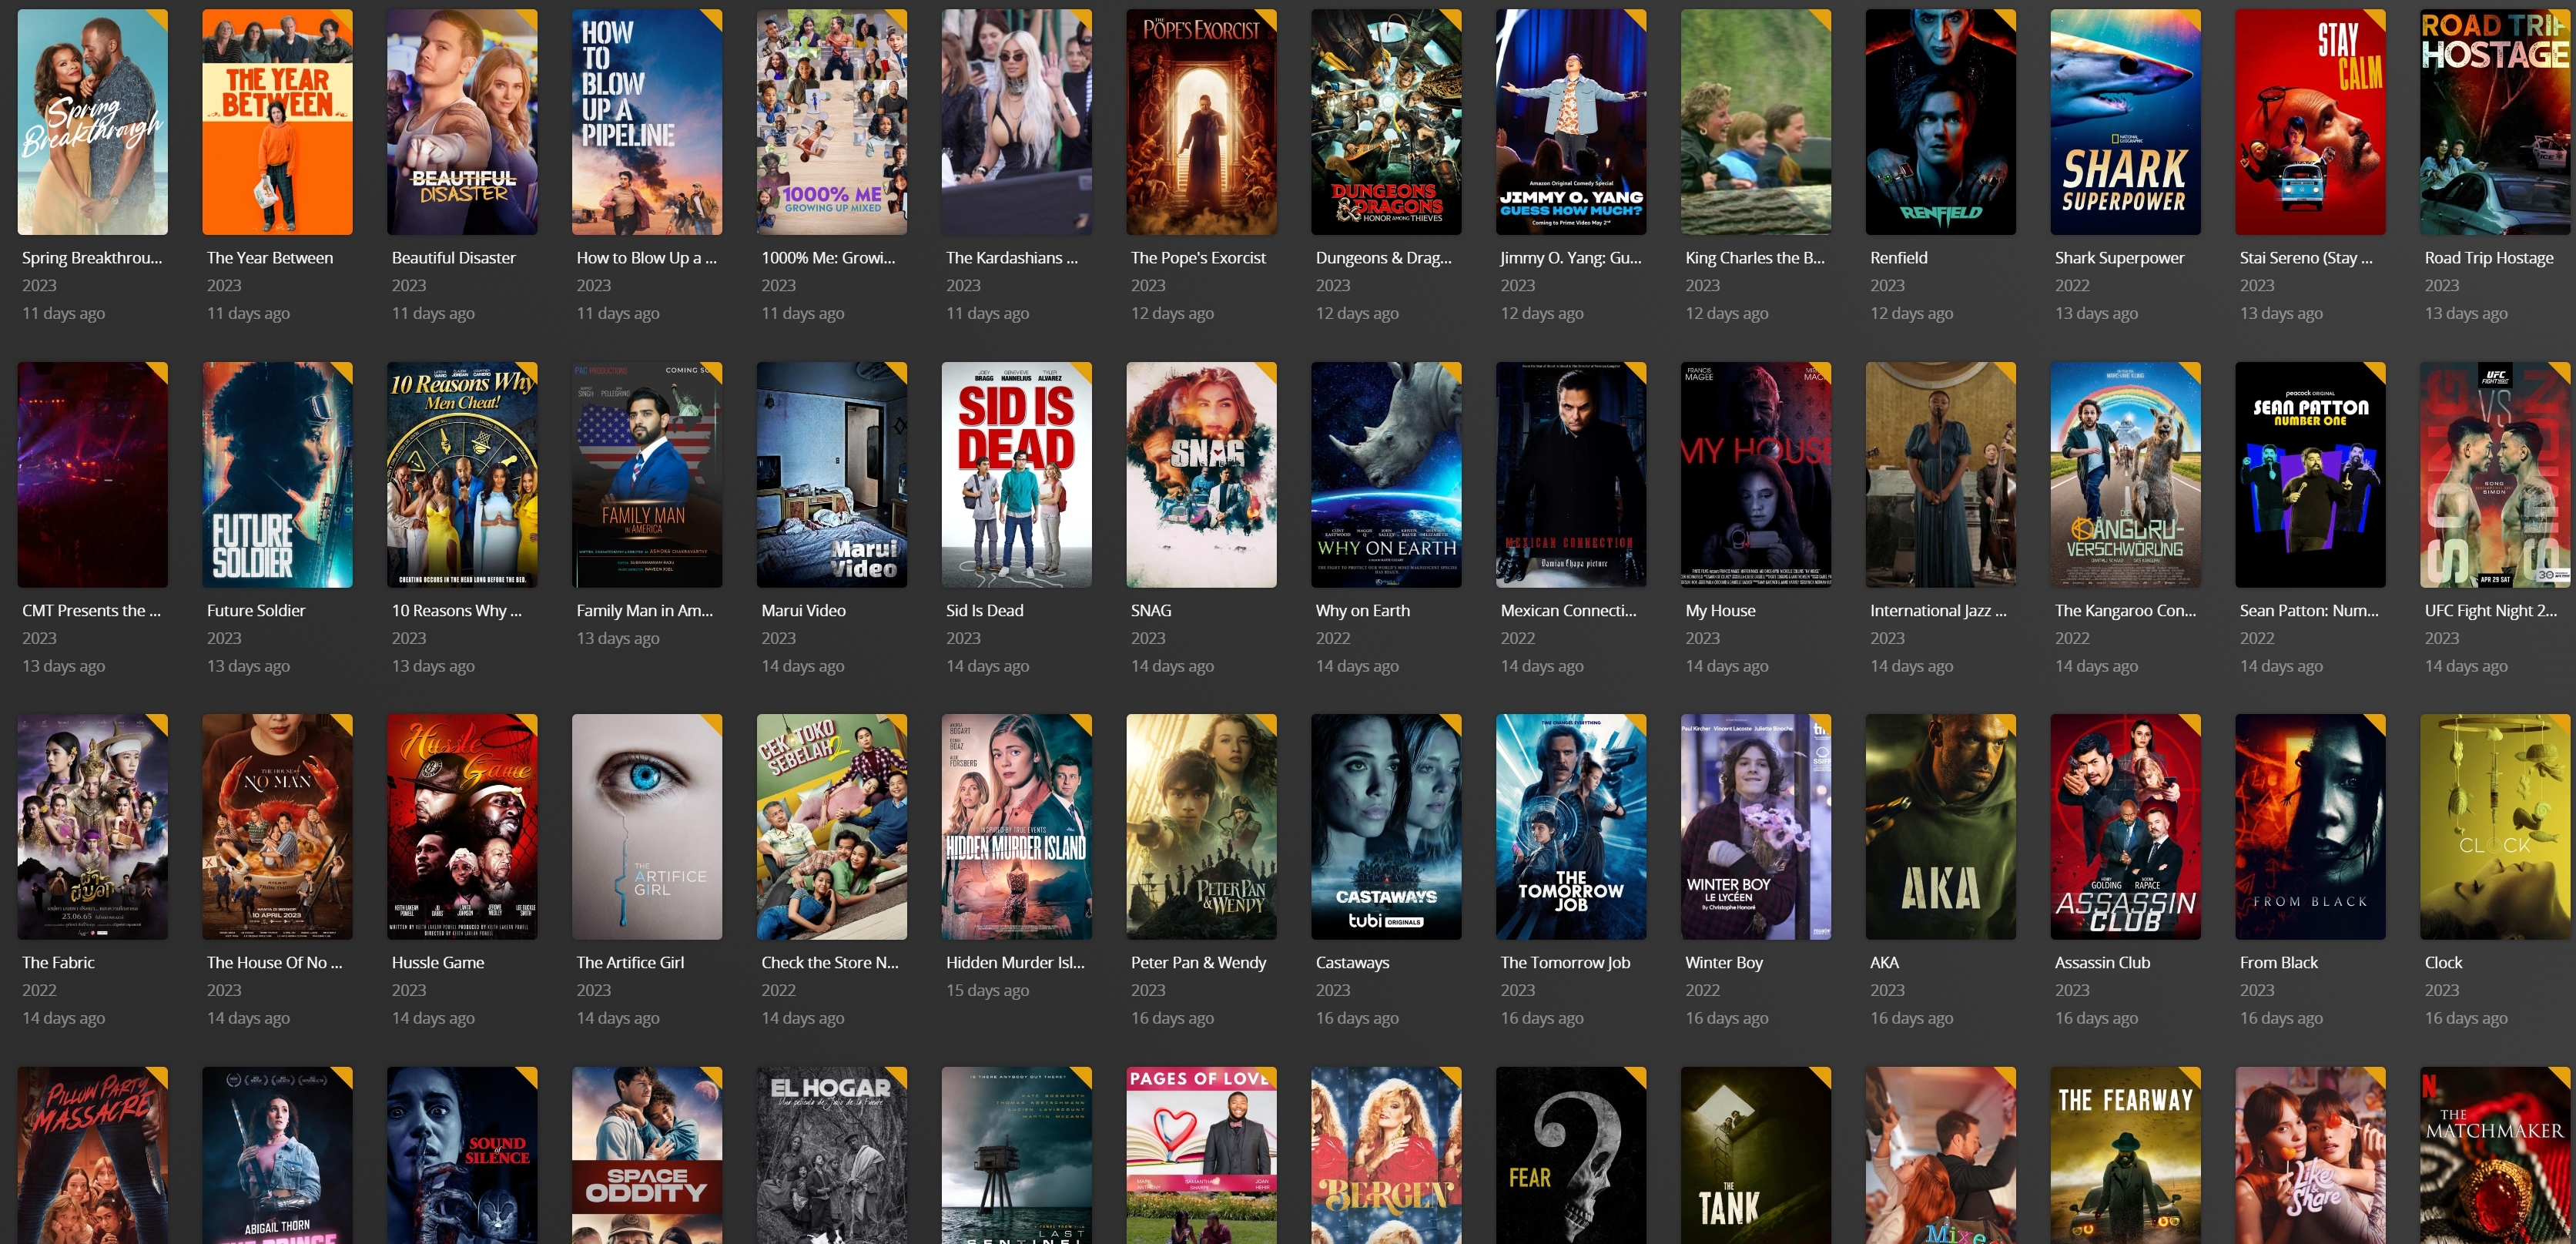This screenshot has width=2576, height=1244.
Task: Open the El Hogar poster
Action: [x=832, y=1155]
